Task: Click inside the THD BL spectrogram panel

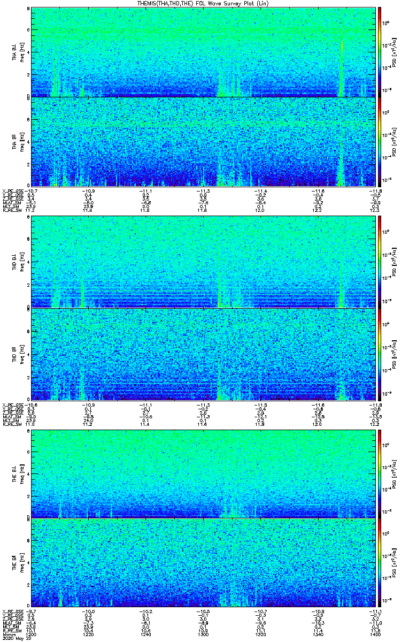Action: coord(203,262)
